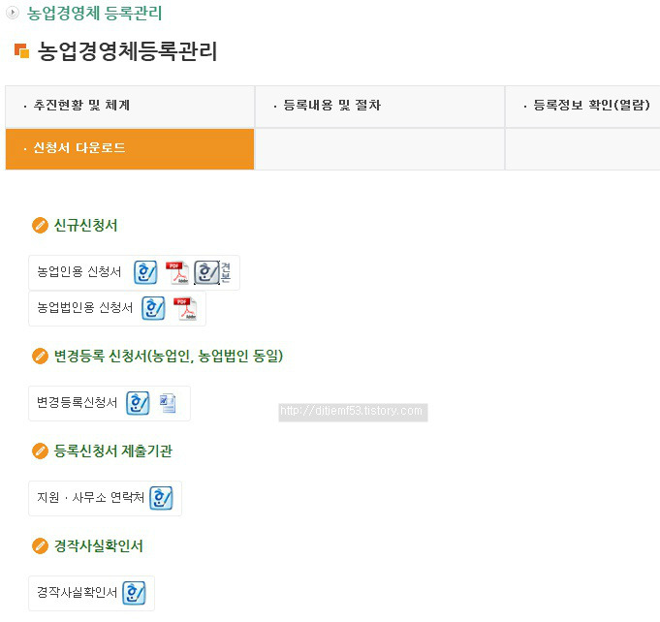The width and height of the screenshot is (660, 622).
Task: Download 농업법인용 신청서 PDF file icon
Action: click(185, 308)
